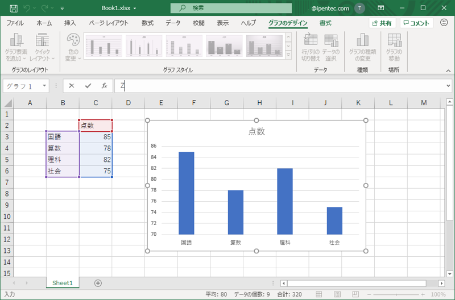
Task: Click the user account avatar T
Action: [360, 8]
